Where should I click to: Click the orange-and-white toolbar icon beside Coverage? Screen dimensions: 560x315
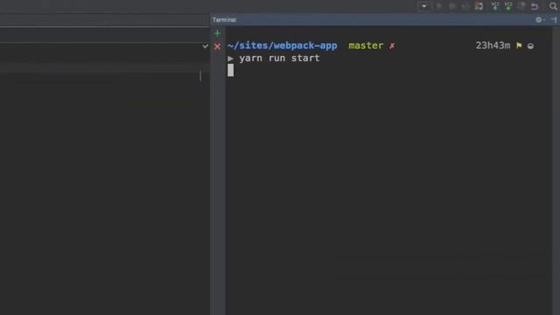(479, 6)
